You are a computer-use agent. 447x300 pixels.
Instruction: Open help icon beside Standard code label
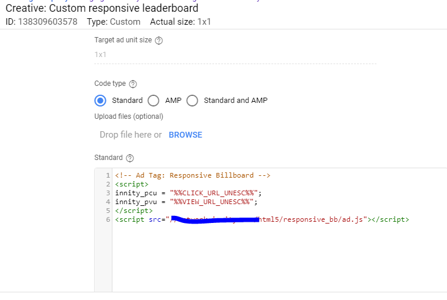pos(130,158)
